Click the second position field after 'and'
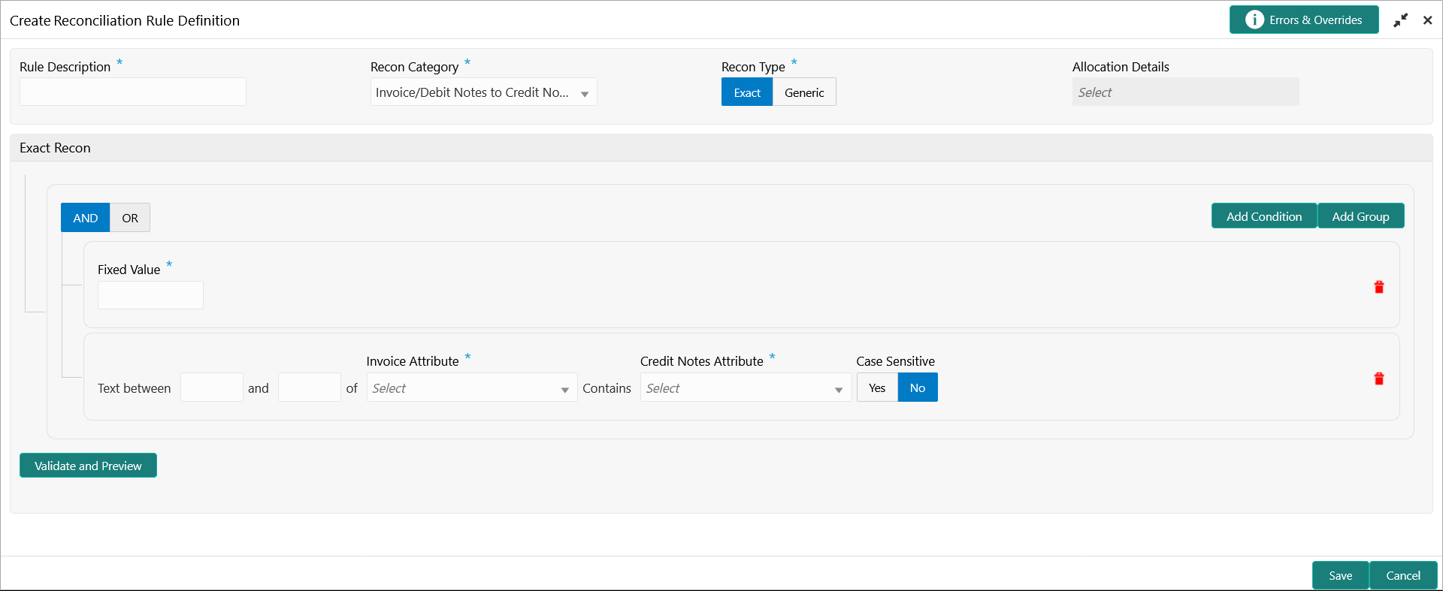 pyautogui.click(x=310, y=387)
